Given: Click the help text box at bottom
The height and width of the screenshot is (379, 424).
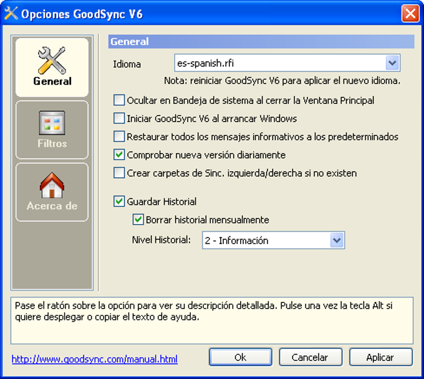Looking at the screenshot, I should click(x=212, y=321).
